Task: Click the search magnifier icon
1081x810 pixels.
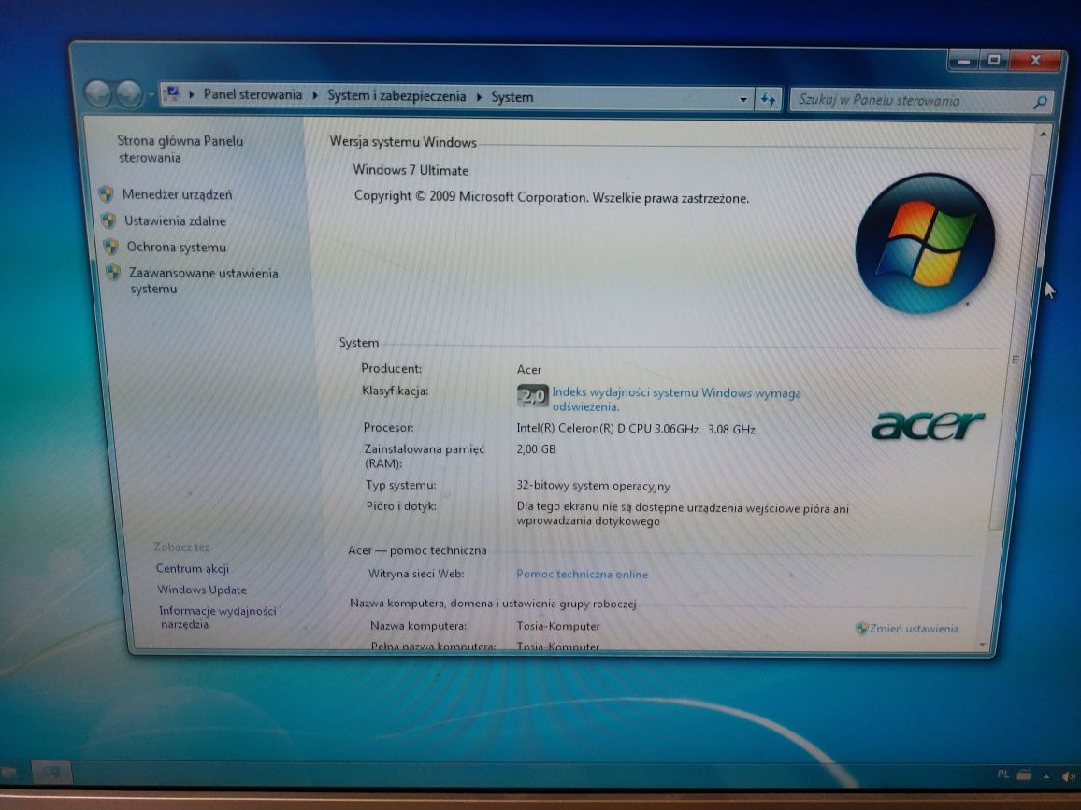Action: click(1041, 102)
